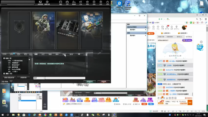This screenshot has width=208, height=117.
Task: Select the 贡献日榜 ranking tab
Action: coord(161,37)
